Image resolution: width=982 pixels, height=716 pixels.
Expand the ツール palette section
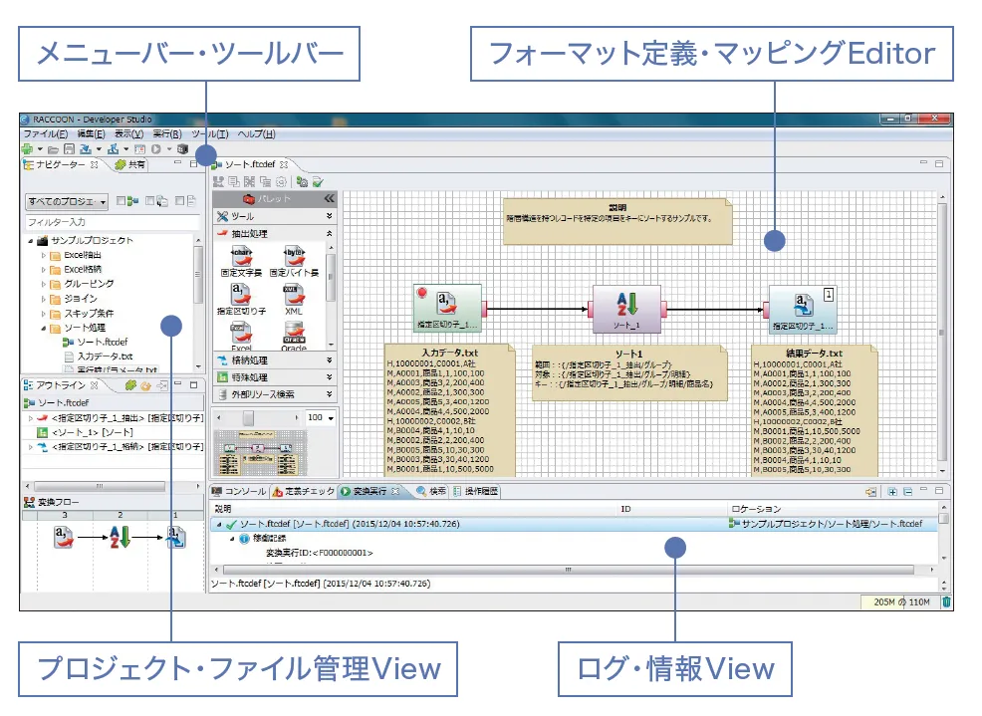pyautogui.click(x=275, y=216)
